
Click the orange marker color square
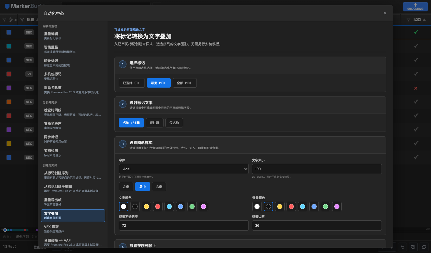tap(9, 102)
